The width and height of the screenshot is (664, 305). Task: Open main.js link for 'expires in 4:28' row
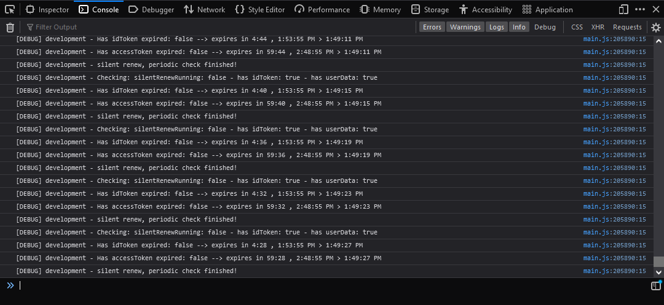point(614,245)
